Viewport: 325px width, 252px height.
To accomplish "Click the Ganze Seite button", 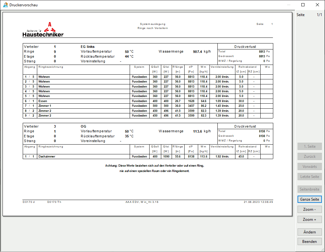I will pyautogui.click(x=310, y=199).
